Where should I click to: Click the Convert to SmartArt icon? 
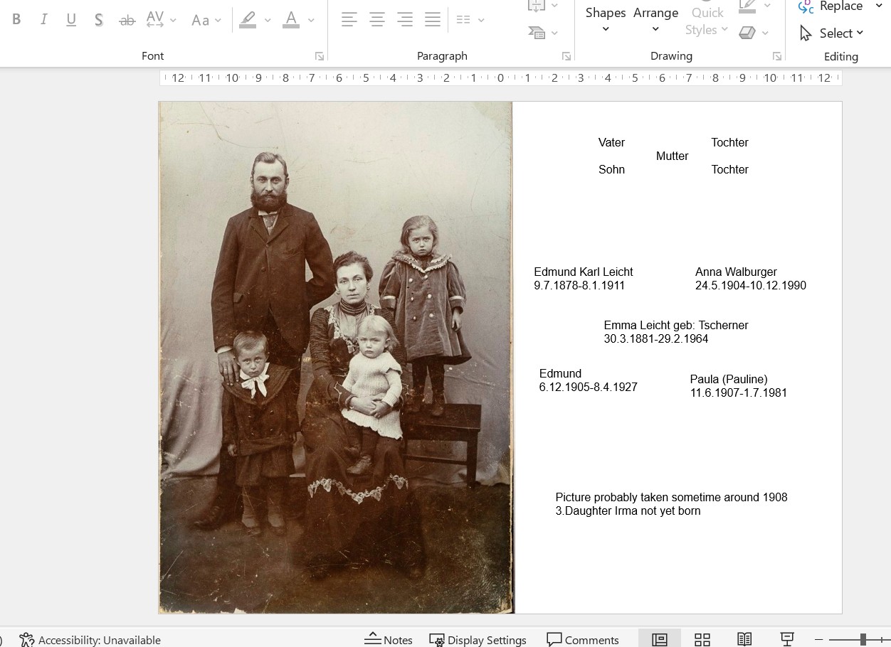pos(536,32)
